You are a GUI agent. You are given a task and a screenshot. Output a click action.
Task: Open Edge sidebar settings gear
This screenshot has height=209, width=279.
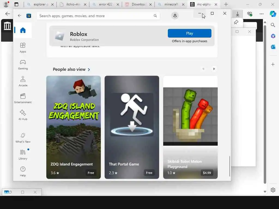pyautogui.click(x=273, y=190)
